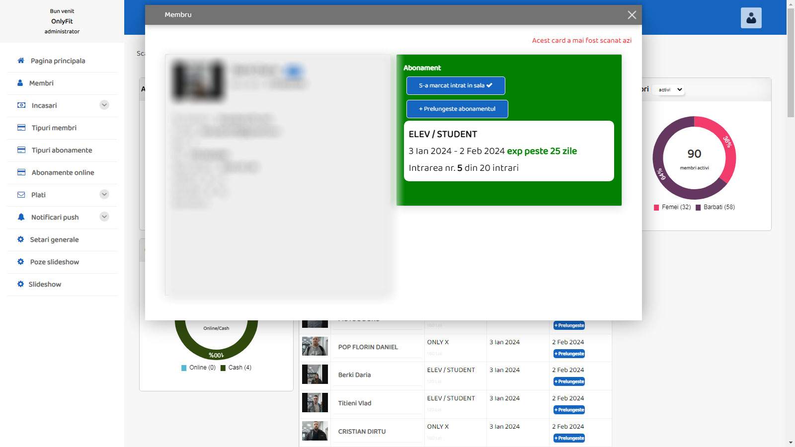This screenshot has height=447, width=795.
Task: Click the Femei (32) pink legend swatch
Action: pos(656,208)
